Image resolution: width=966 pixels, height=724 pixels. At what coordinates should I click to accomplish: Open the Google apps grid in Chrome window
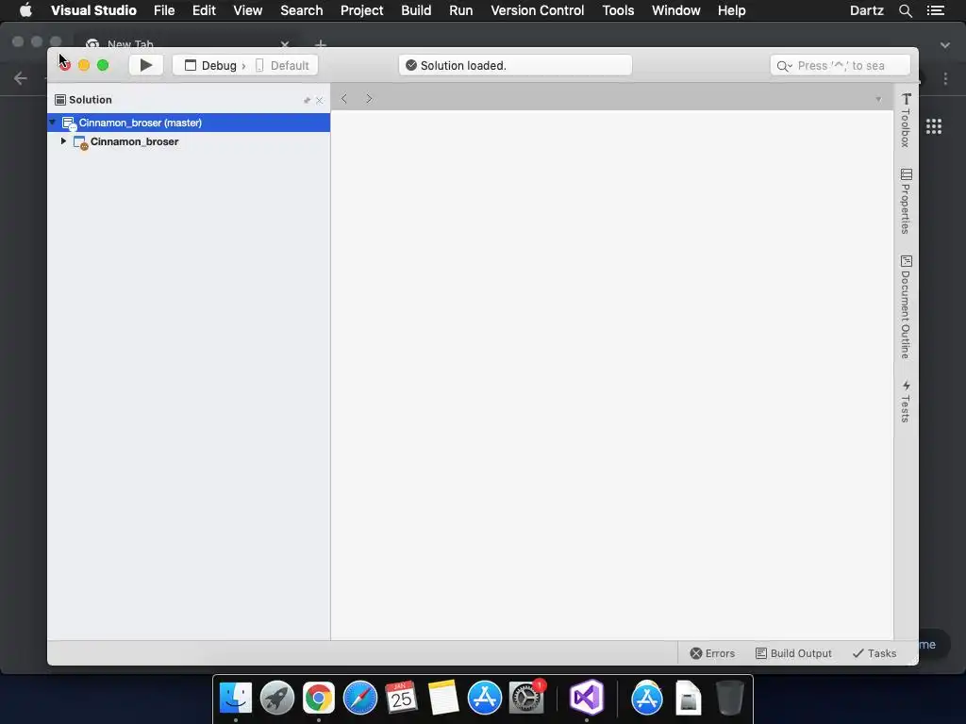click(933, 126)
